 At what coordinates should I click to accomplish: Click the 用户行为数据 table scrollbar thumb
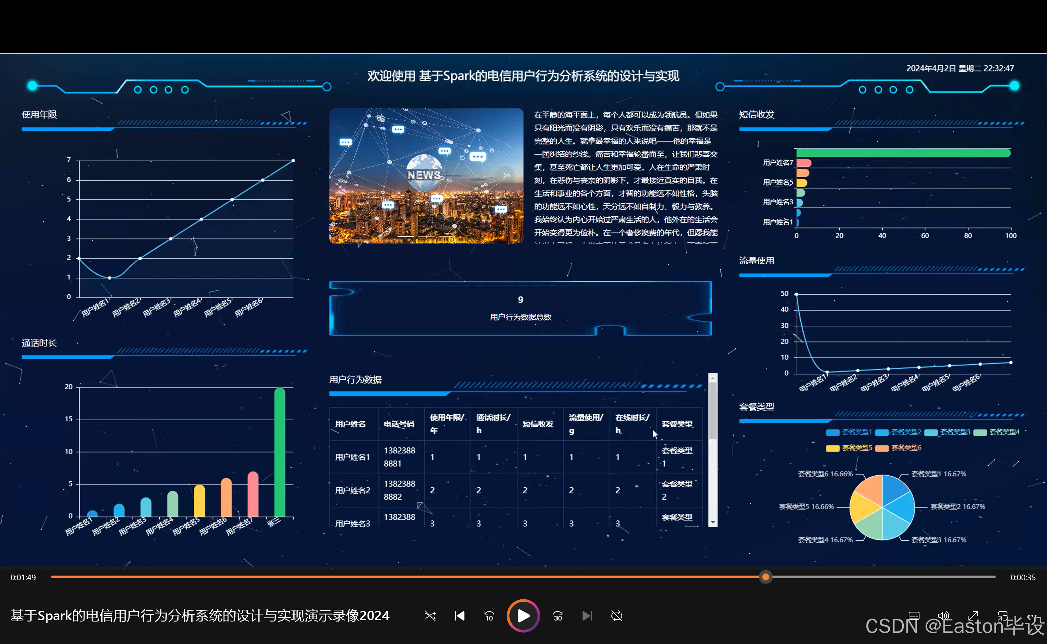pyautogui.click(x=712, y=411)
